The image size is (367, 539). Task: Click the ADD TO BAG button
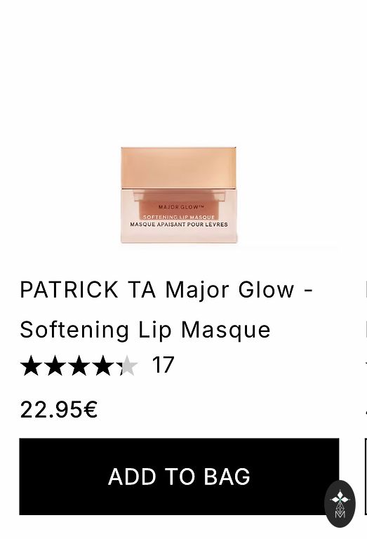coord(179,477)
